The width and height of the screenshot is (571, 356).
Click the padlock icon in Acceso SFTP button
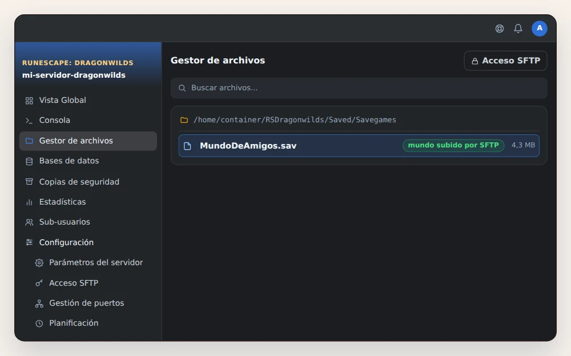click(475, 61)
